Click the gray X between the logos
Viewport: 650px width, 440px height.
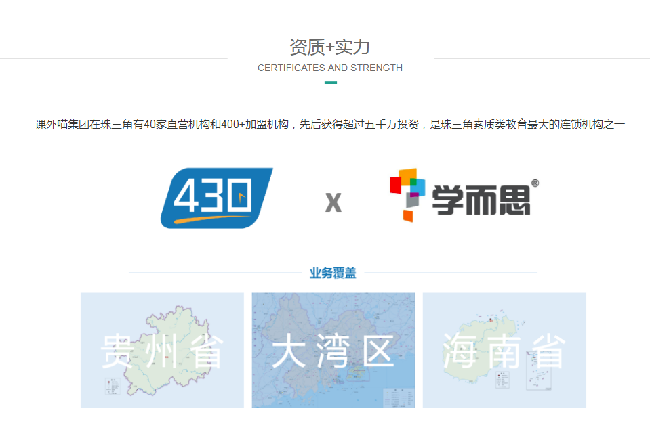tap(333, 202)
